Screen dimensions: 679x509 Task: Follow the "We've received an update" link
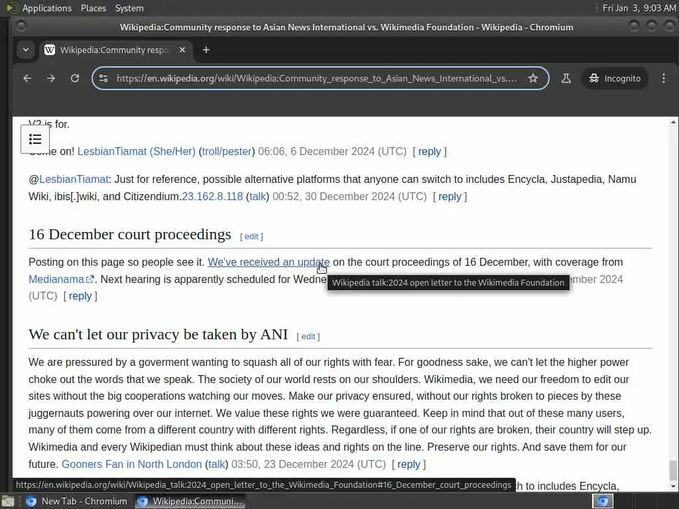click(269, 262)
